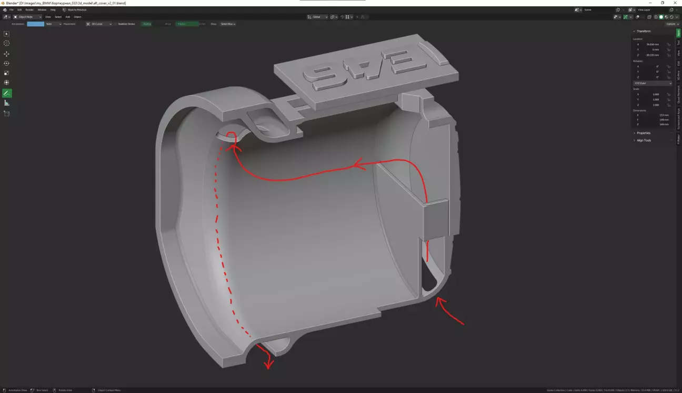682x393 pixels.
Task: Switch to wireframe viewport shading
Action: 656,17
